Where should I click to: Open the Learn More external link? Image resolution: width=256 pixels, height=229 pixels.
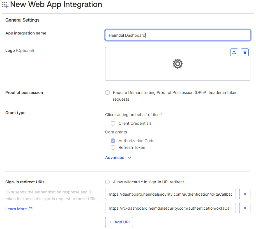[x=19, y=209]
